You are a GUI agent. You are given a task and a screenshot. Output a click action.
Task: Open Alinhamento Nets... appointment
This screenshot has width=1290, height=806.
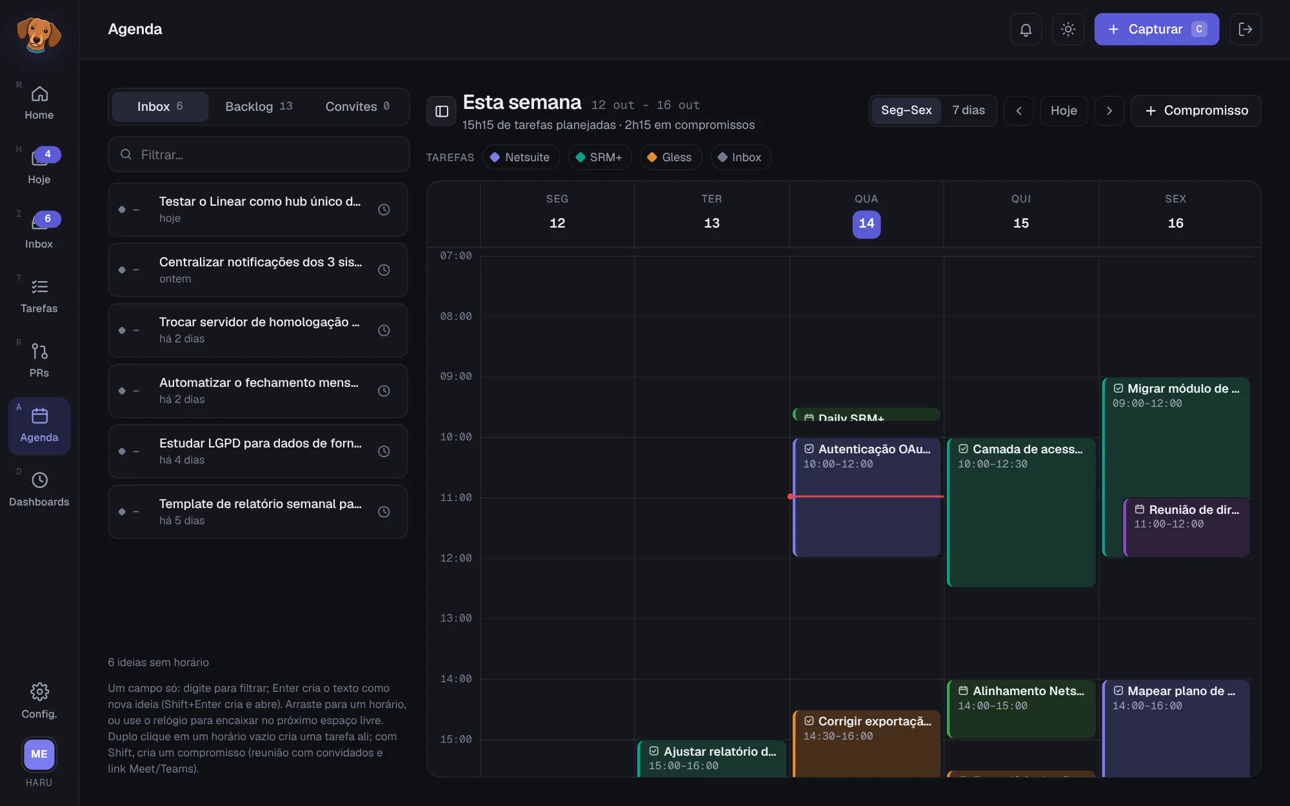(x=1021, y=709)
